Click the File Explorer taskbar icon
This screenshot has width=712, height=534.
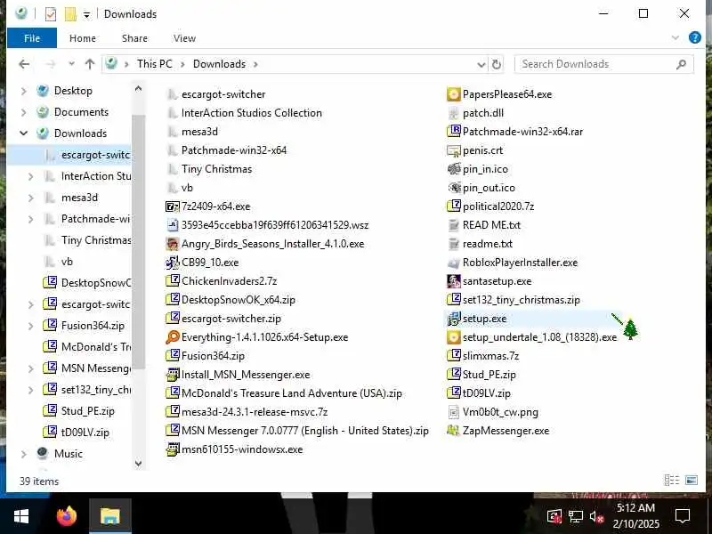point(109,516)
